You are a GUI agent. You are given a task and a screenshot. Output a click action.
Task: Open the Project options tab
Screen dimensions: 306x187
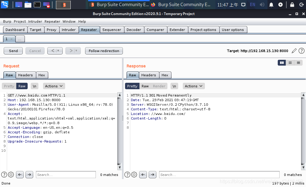[203, 30]
